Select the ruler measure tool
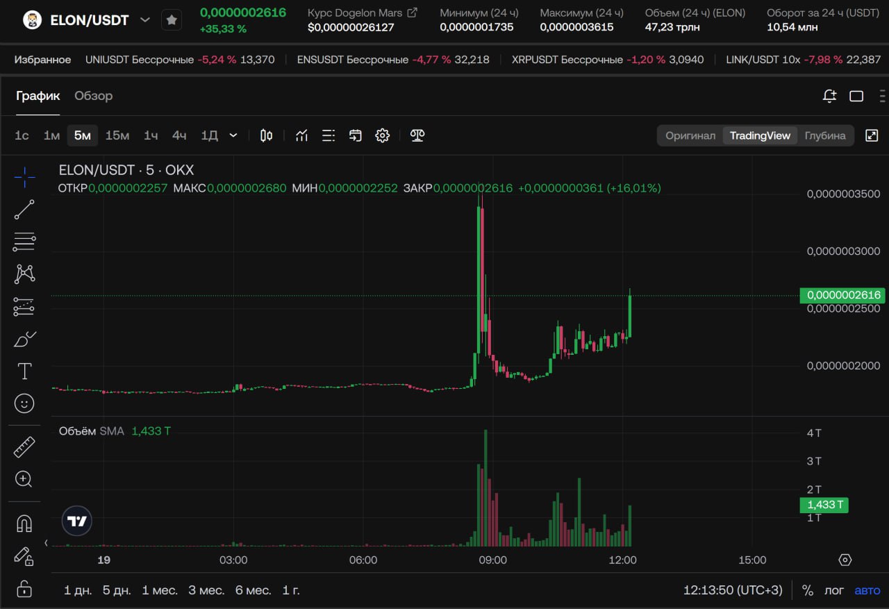 tap(24, 447)
